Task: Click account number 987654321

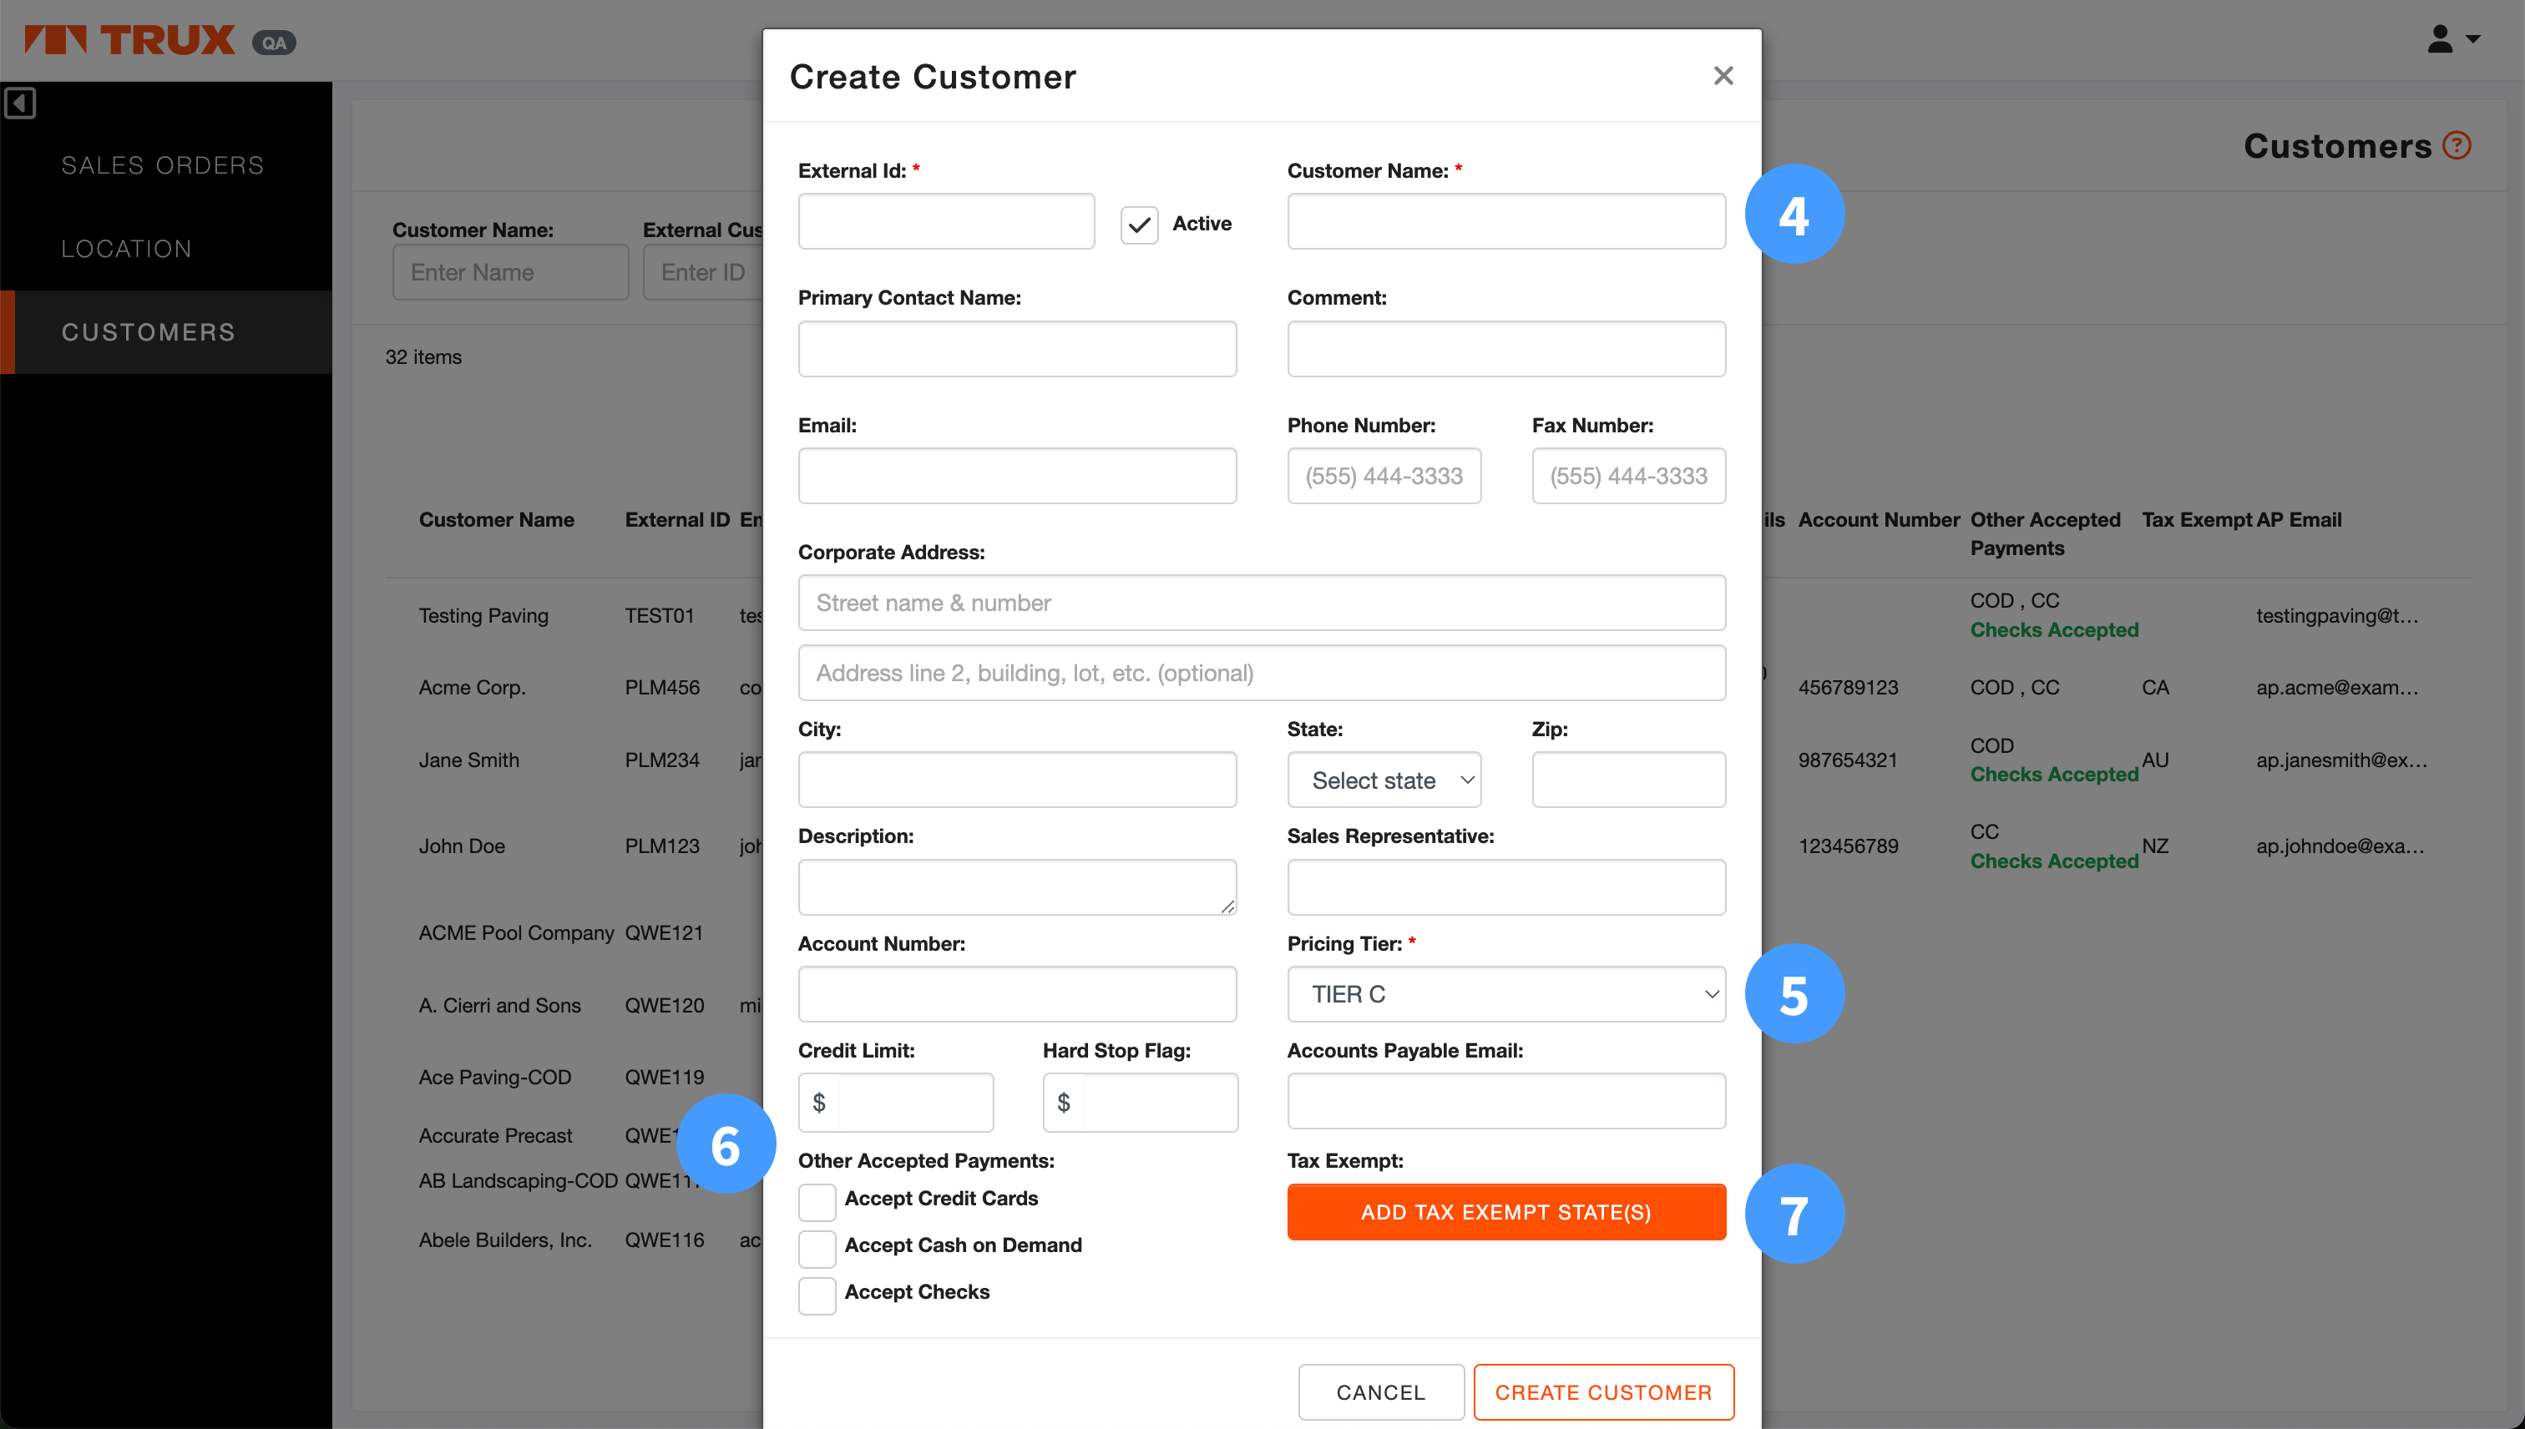Action: pos(1849,760)
